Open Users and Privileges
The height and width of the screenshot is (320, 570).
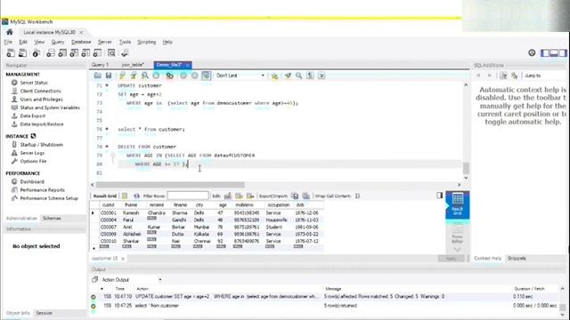click(x=41, y=100)
